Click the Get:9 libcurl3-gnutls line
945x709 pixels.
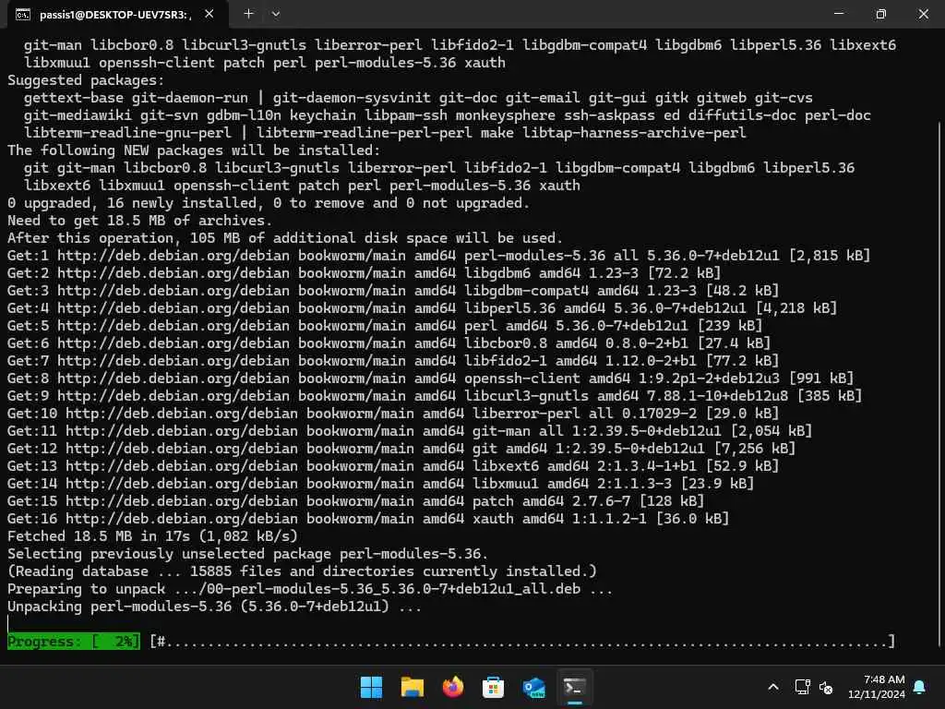435,395
